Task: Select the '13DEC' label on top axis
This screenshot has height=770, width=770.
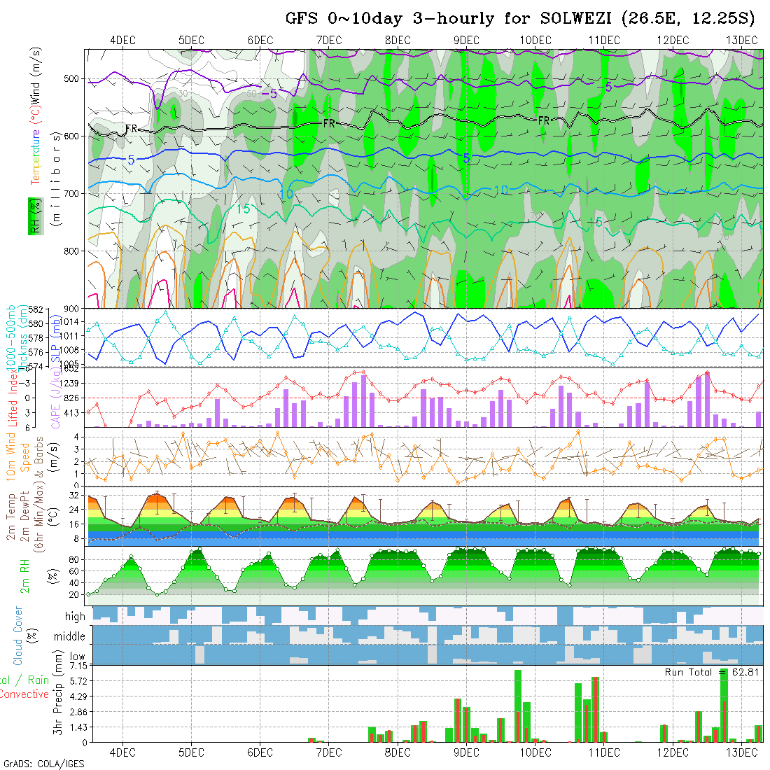Action: 741,41
